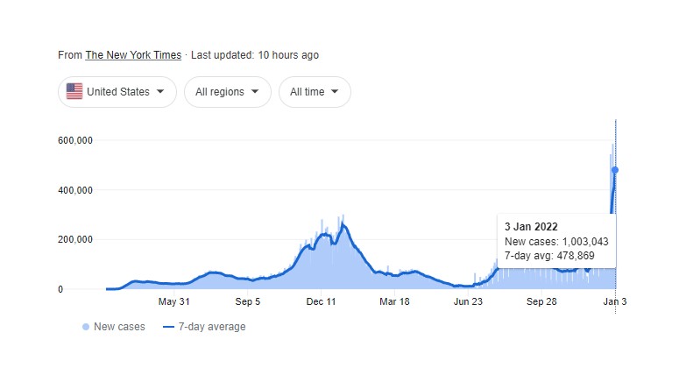Click the 'May 31' axis label

point(174,301)
